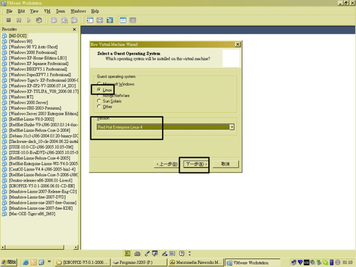Screen dimensions: 356x267
Task: Click the 上一步(B) back button
Action: coord(167,164)
